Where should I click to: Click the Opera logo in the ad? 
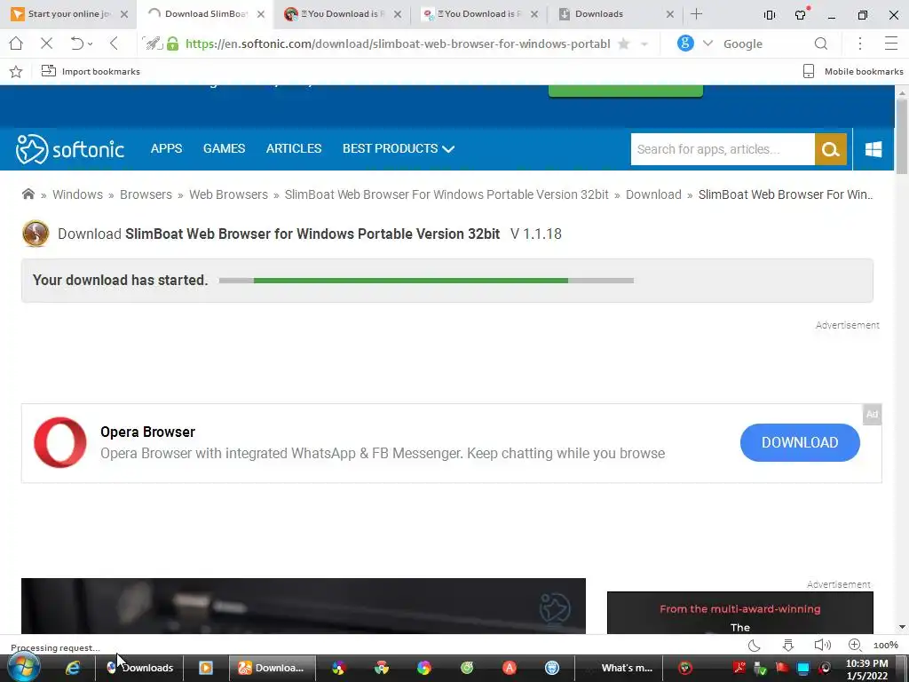[x=60, y=442]
